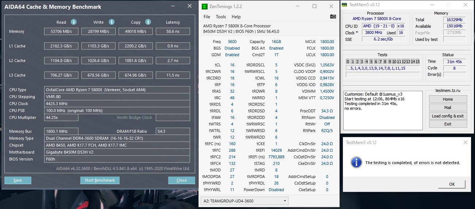This screenshot has width=475, height=209.
Task: Click the Memory Bus 1800.1 MHz field
Action: point(61,131)
